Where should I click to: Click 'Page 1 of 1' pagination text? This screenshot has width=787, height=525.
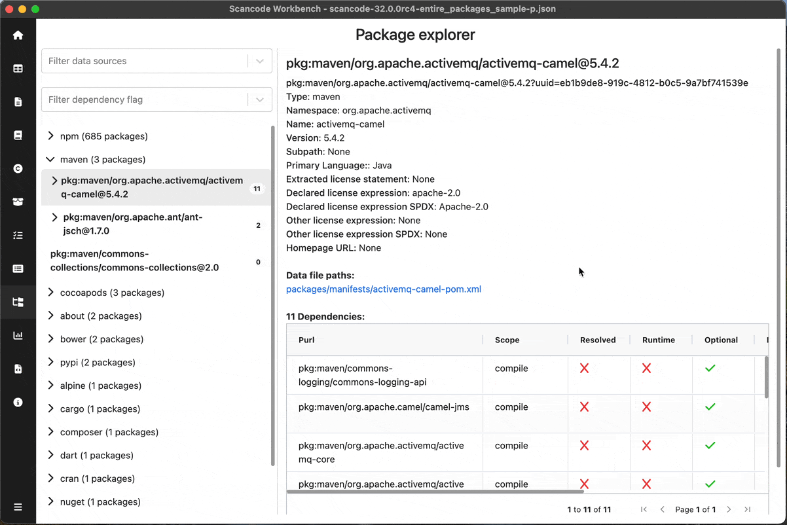[x=695, y=509]
